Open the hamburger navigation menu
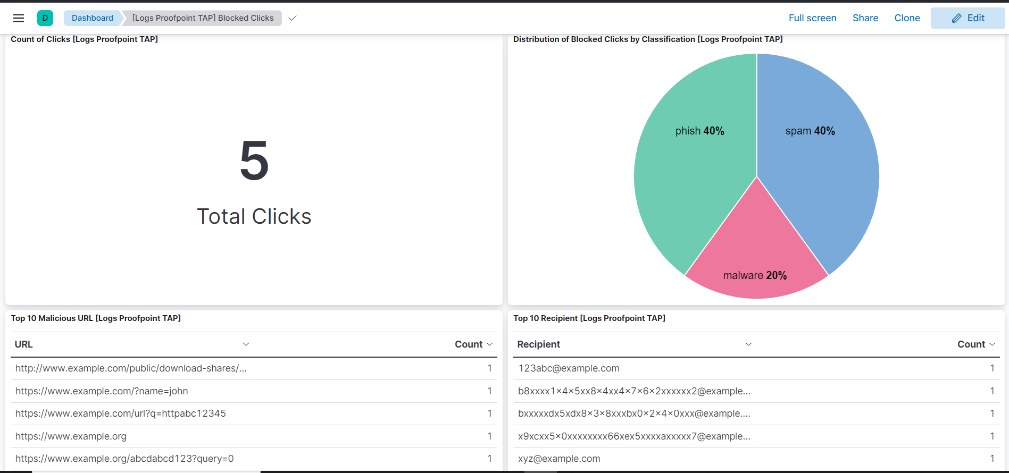 tap(19, 18)
